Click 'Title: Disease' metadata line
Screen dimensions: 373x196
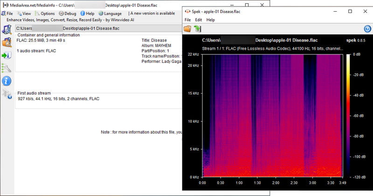pyautogui.click(x=154, y=41)
